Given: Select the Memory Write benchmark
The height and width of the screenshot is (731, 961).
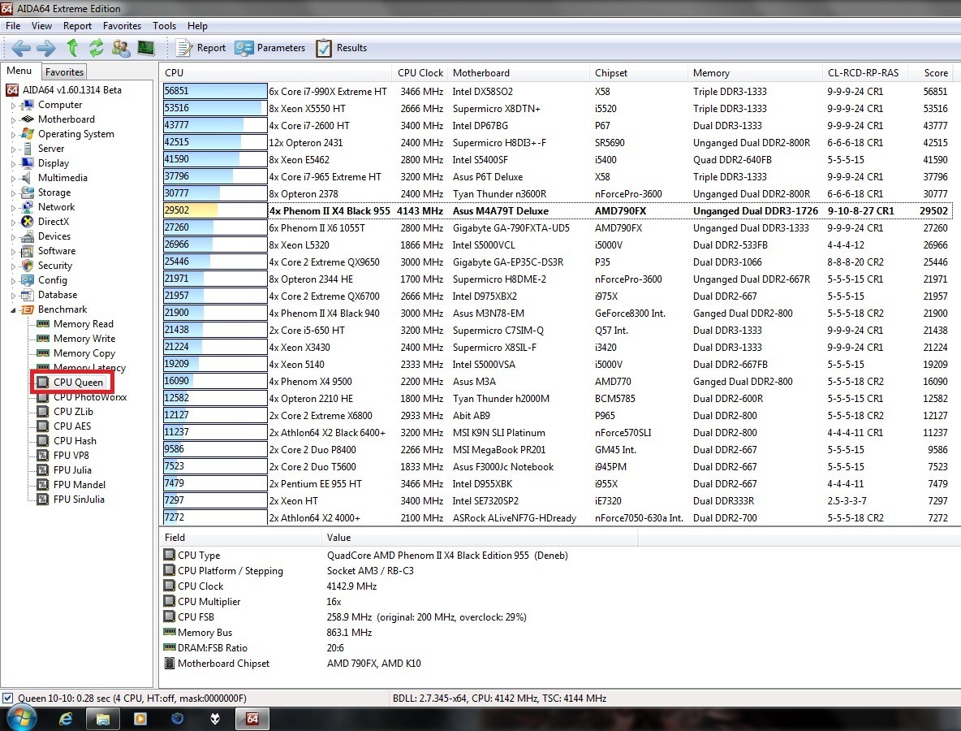Looking at the screenshot, I should [84, 339].
